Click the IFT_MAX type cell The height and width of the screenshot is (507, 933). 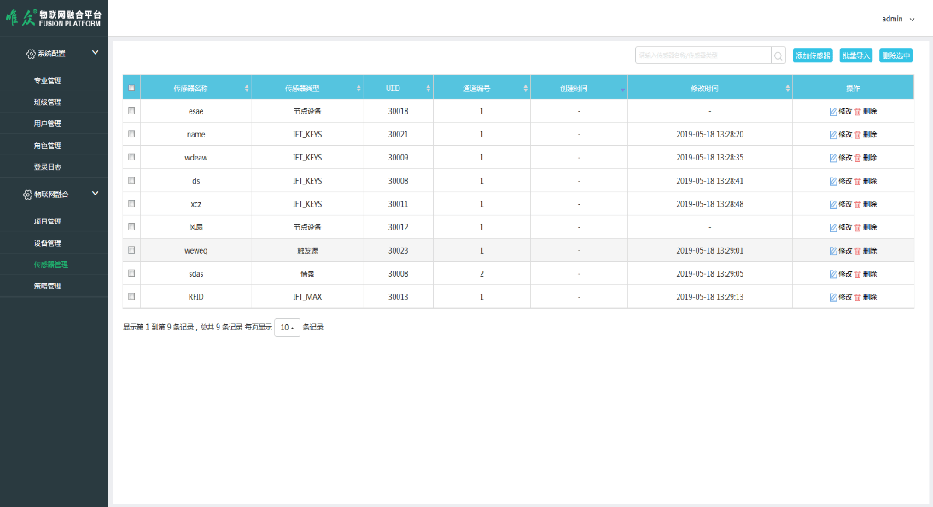tap(307, 297)
